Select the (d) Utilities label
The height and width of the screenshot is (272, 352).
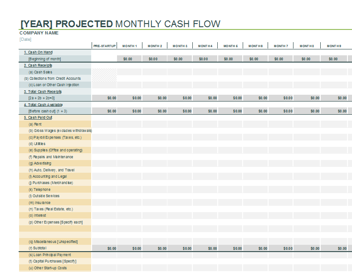point(37,144)
